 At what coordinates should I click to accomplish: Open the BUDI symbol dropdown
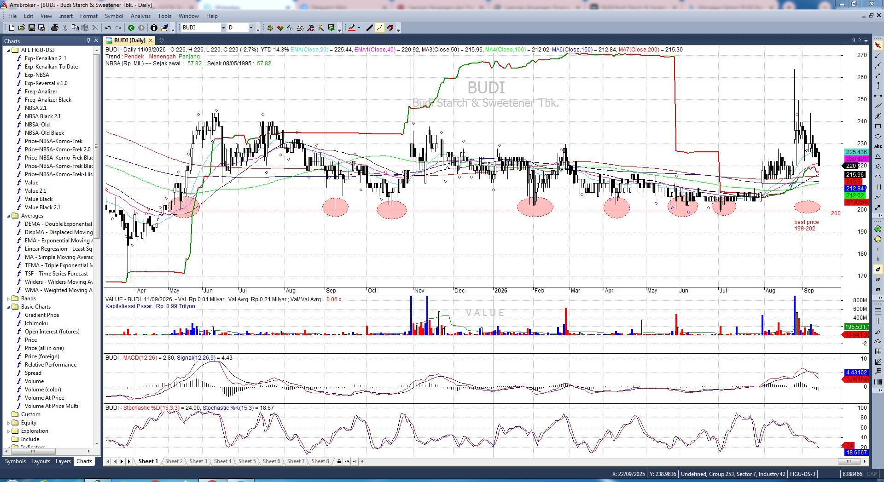(223, 28)
